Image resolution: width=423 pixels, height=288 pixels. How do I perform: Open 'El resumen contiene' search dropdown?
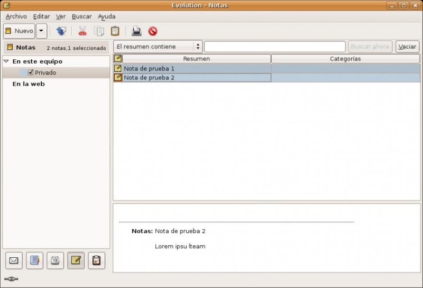158,47
